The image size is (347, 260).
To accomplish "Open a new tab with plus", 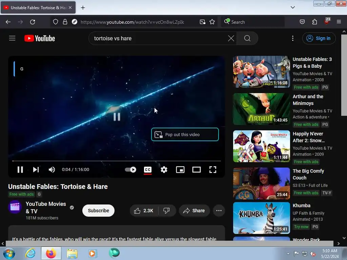I will pyautogui.click(x=83, y=8).
